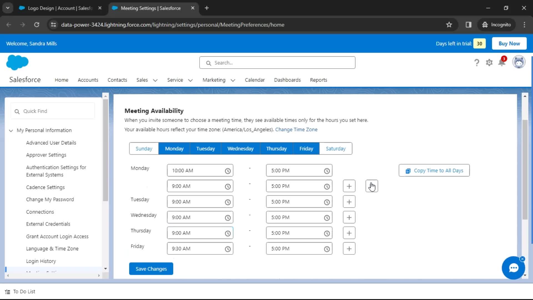Image resolution: width=533 pixels, height=300 pixels.
Task: Add another time slot for Thursday
Action: pos(349,233)
